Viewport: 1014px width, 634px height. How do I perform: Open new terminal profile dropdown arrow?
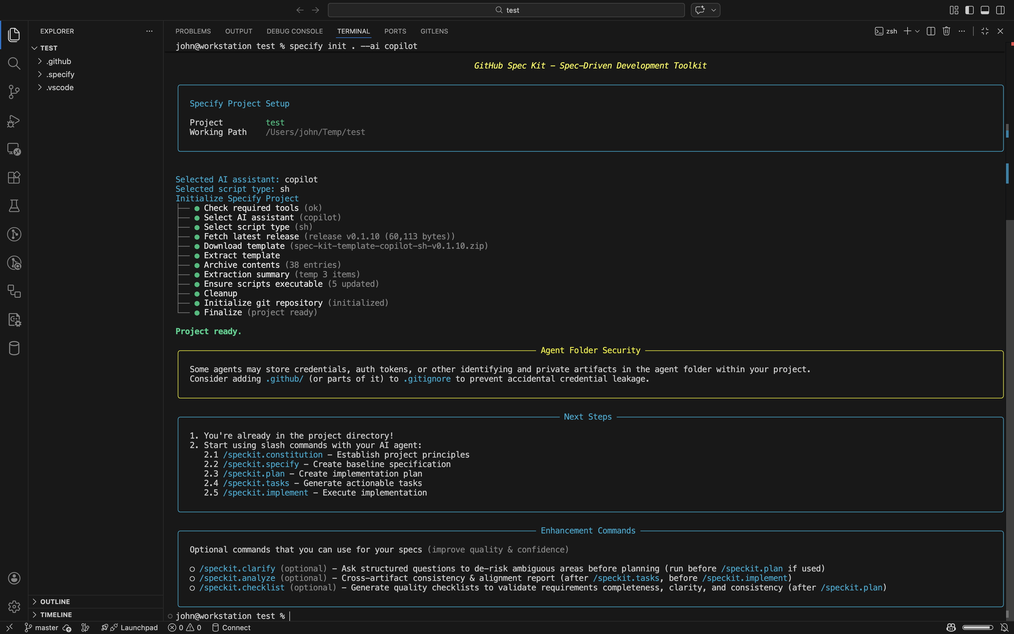(x=917, y=31)
